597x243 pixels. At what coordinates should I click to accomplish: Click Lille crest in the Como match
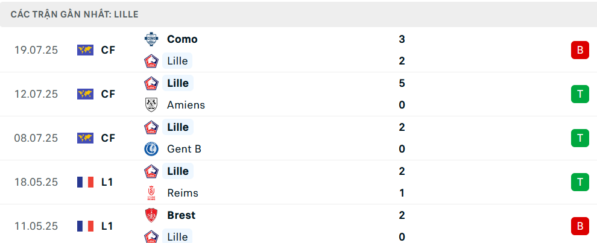pos(151,61)
